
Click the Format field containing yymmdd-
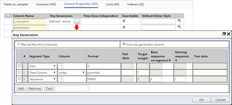coord(104,73)
